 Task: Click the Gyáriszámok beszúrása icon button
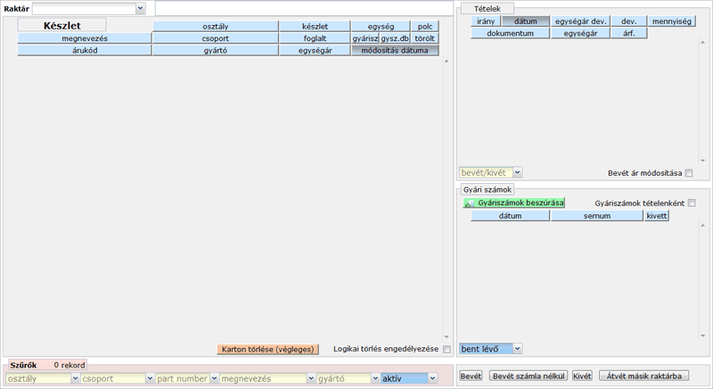514,203
